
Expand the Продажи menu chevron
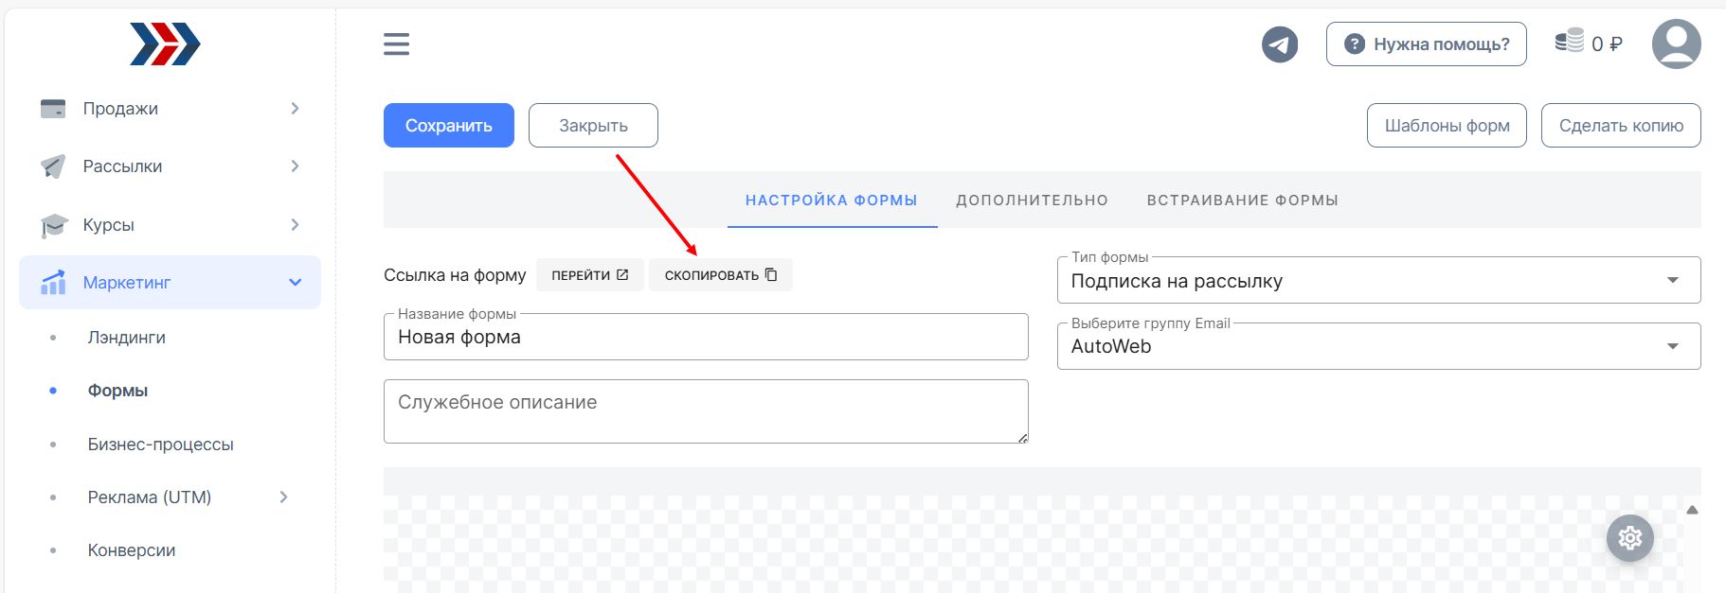(295, 109)
